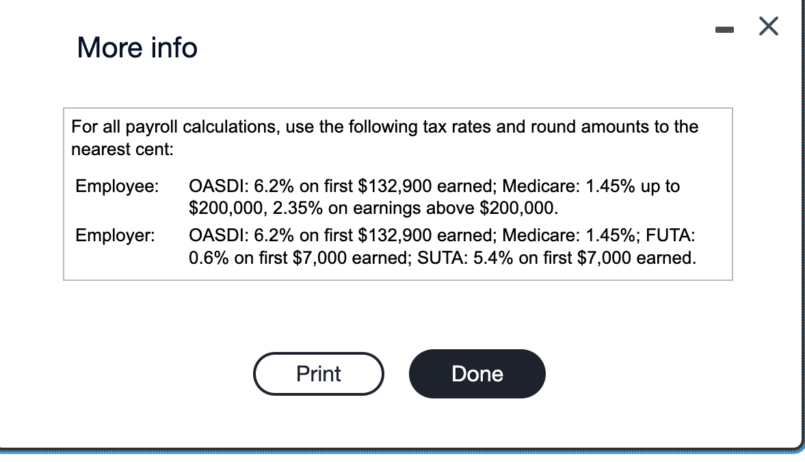Click the employer Medicare 1.45% text
Image resolution: width=805 pixels, height=462 pixels.
566,236
